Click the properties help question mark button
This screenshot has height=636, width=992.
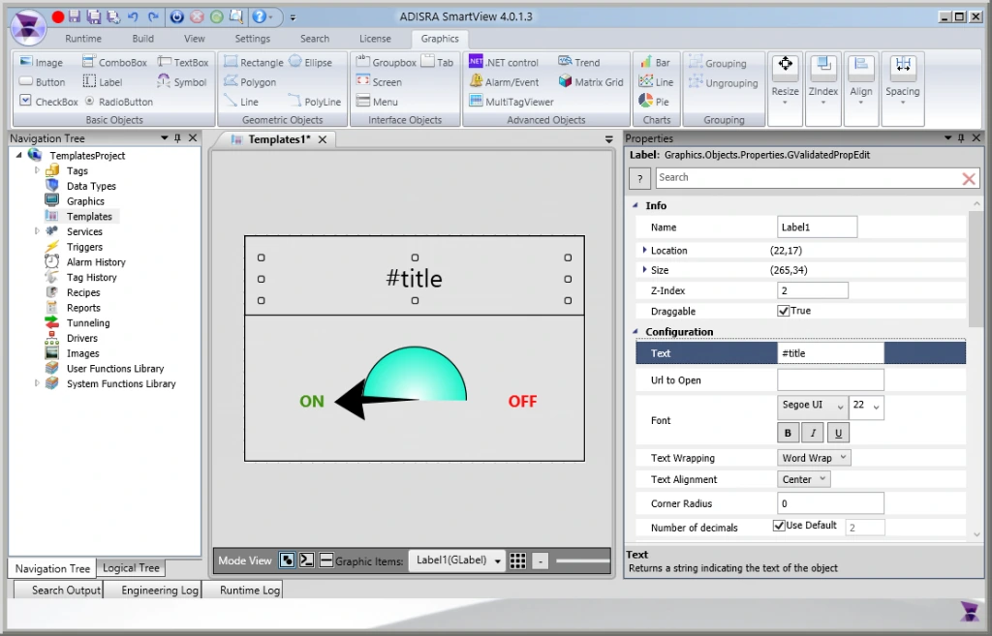[x=639, y=178]
